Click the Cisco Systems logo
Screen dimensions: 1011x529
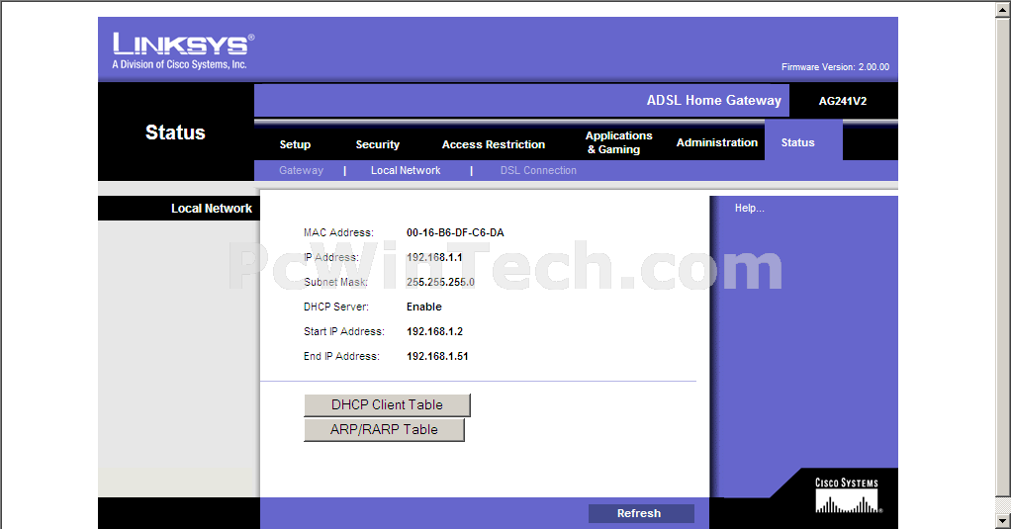click(847, 494)
